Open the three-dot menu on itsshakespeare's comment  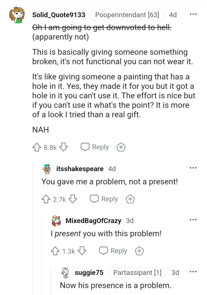[x=193, y=168]
